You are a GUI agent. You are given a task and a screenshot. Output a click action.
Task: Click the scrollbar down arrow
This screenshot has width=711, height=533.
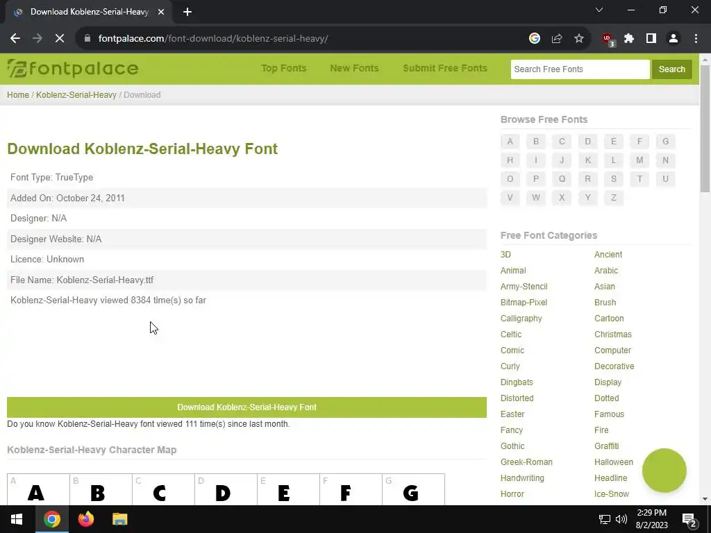705,499
